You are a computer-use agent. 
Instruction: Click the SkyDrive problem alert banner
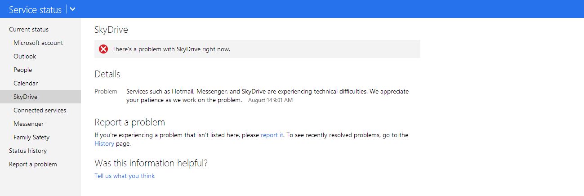click(x=257, y=49)
